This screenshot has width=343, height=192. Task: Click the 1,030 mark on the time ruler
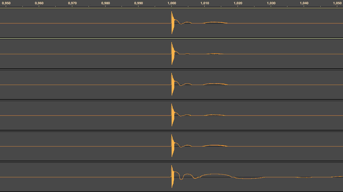pos(271,3)
